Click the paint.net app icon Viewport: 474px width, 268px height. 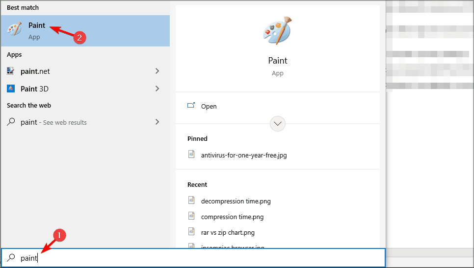click(11, 71)
